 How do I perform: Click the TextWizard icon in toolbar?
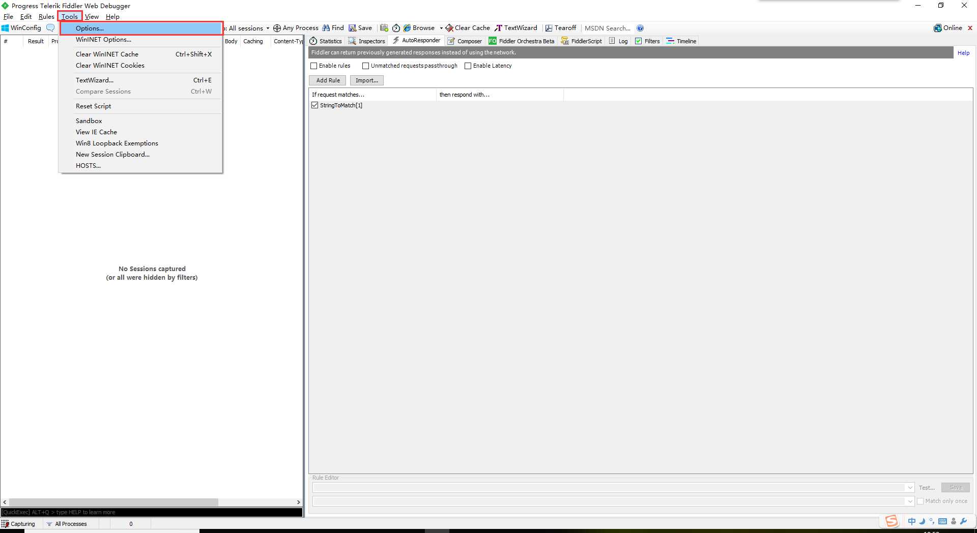[499, 28]
